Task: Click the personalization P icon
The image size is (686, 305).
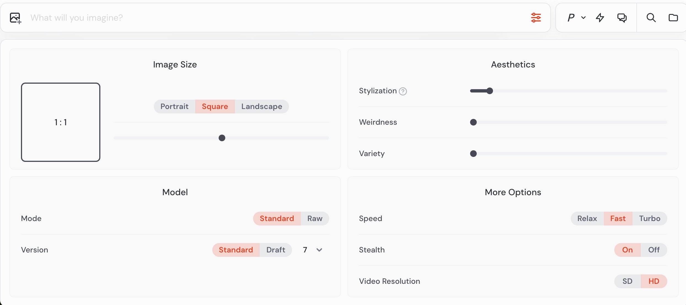Action: pyautogui.click(x=571, y=18)
